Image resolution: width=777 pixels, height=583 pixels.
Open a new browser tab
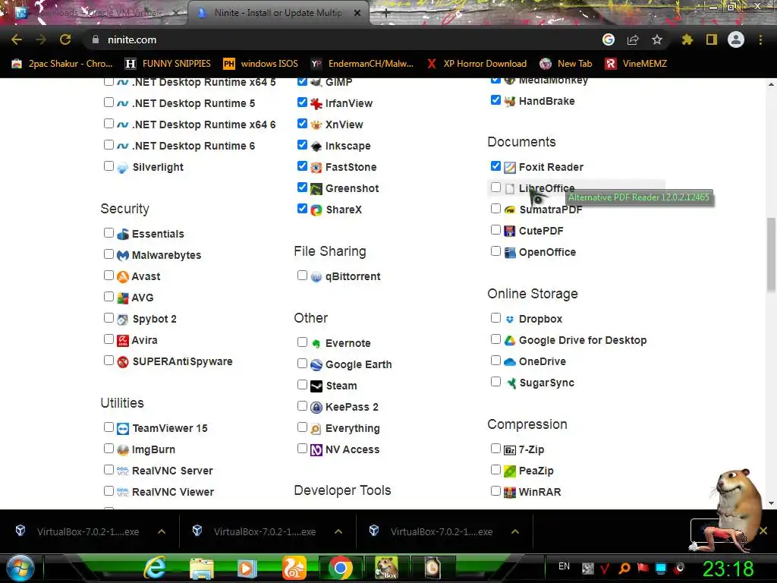[386, 14]
